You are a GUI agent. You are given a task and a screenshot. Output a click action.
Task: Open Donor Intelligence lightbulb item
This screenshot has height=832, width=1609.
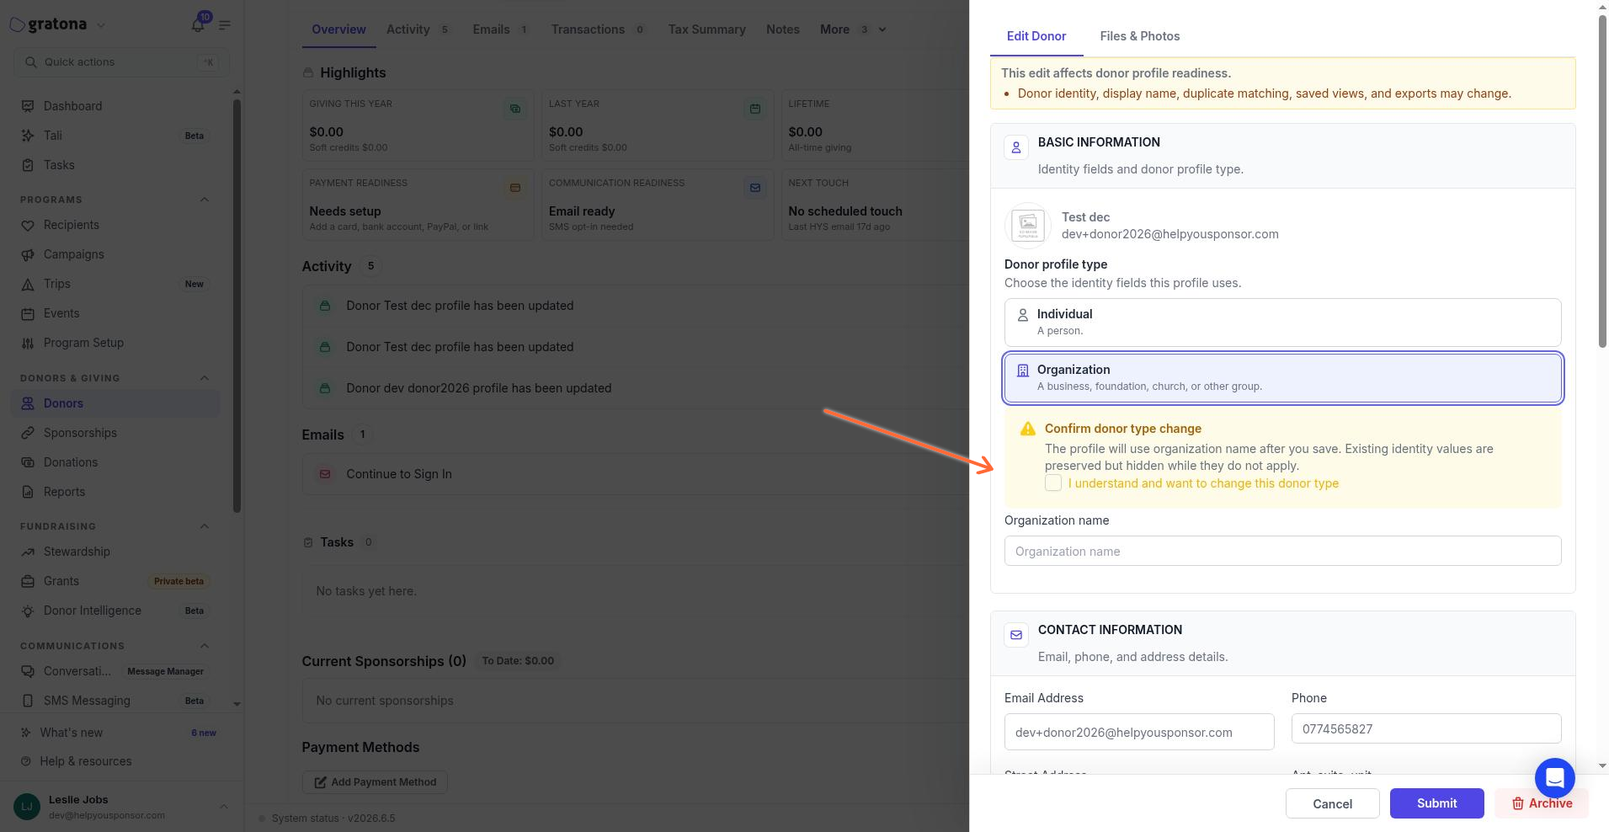coord(115,611)
